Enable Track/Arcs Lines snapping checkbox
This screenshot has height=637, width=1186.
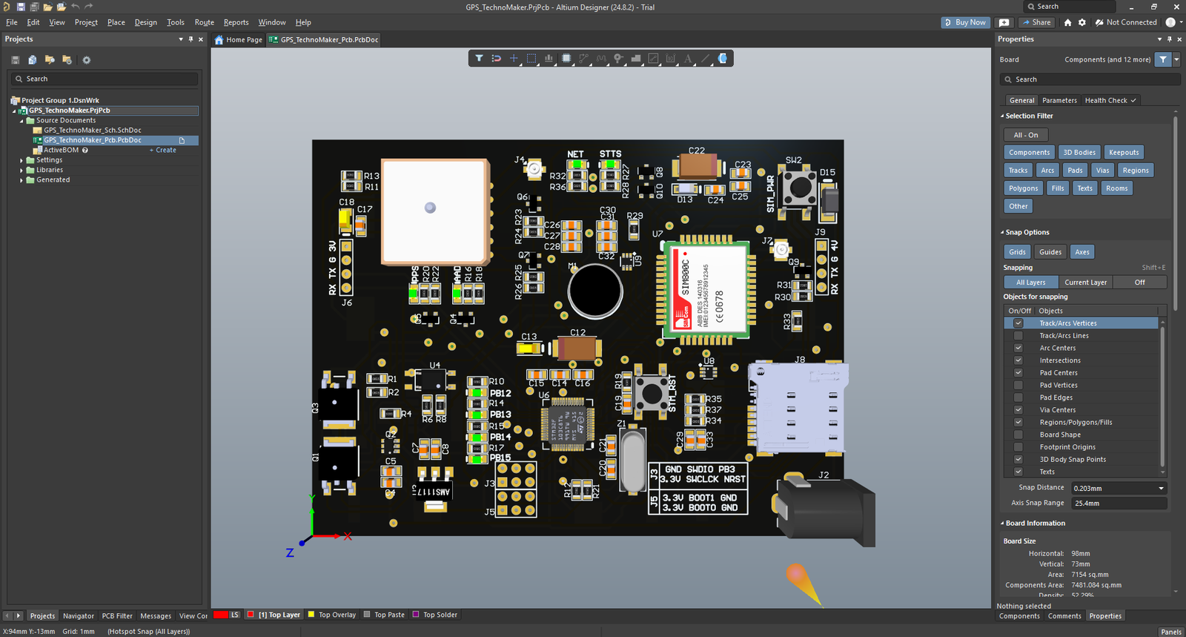click(1018, 336)
